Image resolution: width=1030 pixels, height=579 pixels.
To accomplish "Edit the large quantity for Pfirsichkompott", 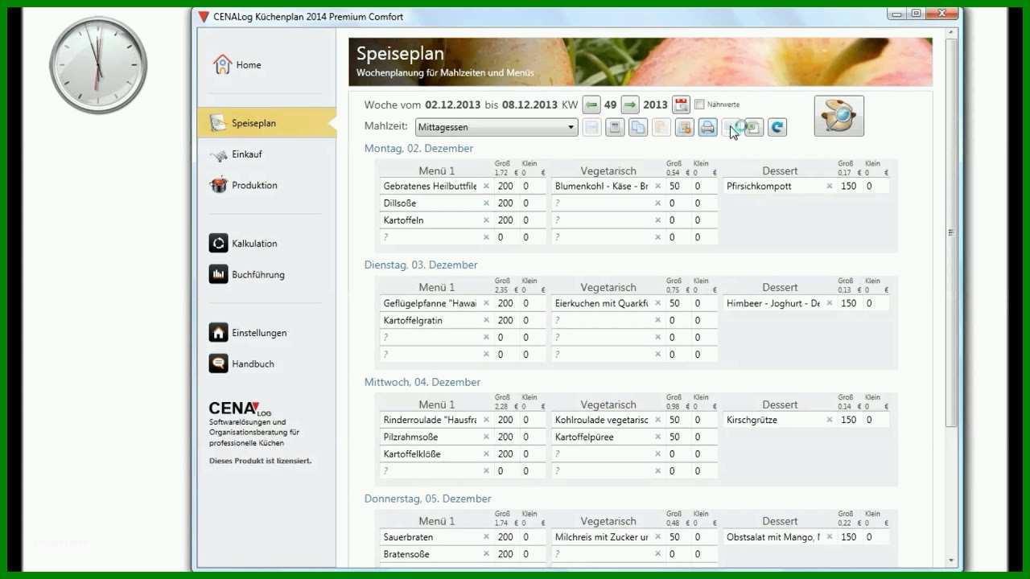I will coord(849,187).
